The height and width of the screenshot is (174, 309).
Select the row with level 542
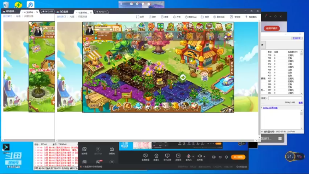[281, 64]
